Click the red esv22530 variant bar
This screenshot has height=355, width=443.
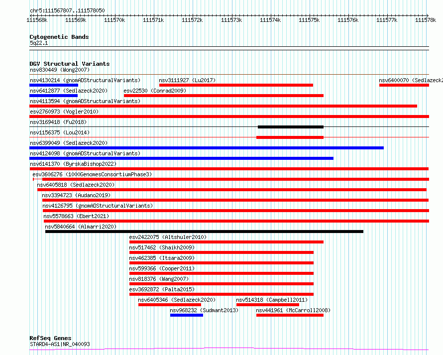pyautogui.click(x=223, y=96)
